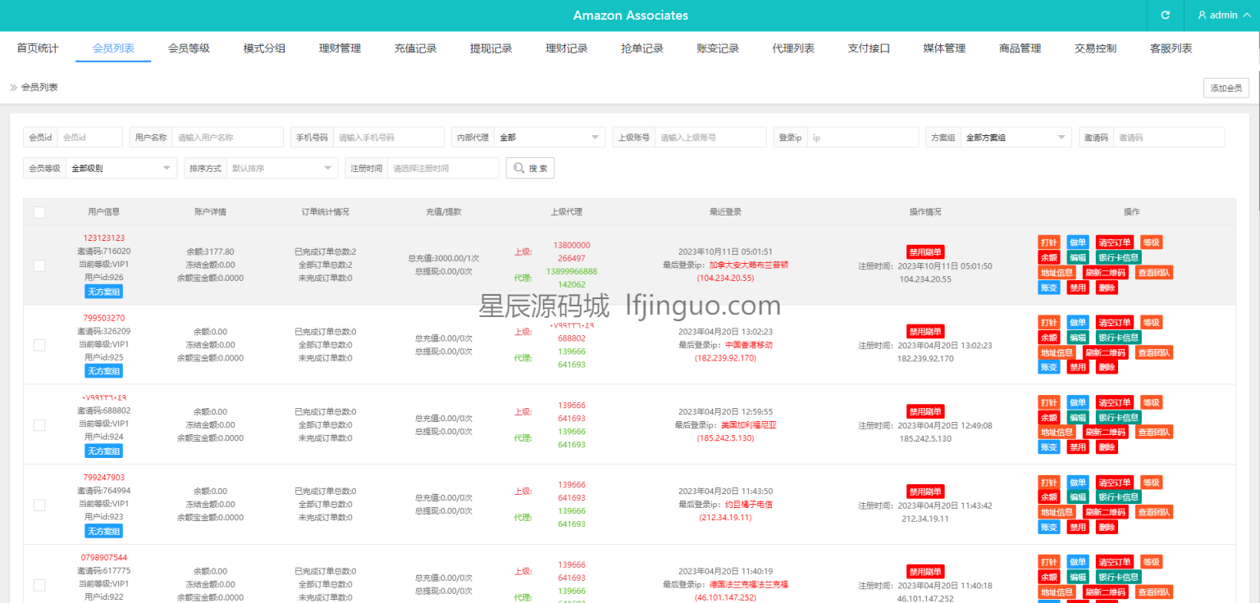Viewport: 1260px width, 603px height.
Task: Open the 排序方式 dropdown
Action: coord(281,168)
